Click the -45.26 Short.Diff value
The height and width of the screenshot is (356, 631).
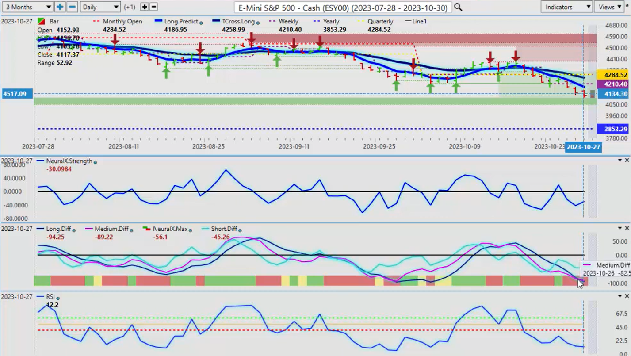[221, 237]
